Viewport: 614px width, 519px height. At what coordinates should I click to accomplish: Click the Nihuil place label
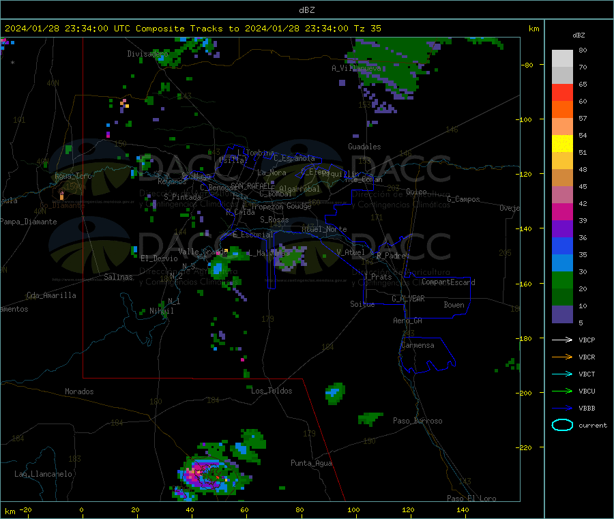click(161, 311)
